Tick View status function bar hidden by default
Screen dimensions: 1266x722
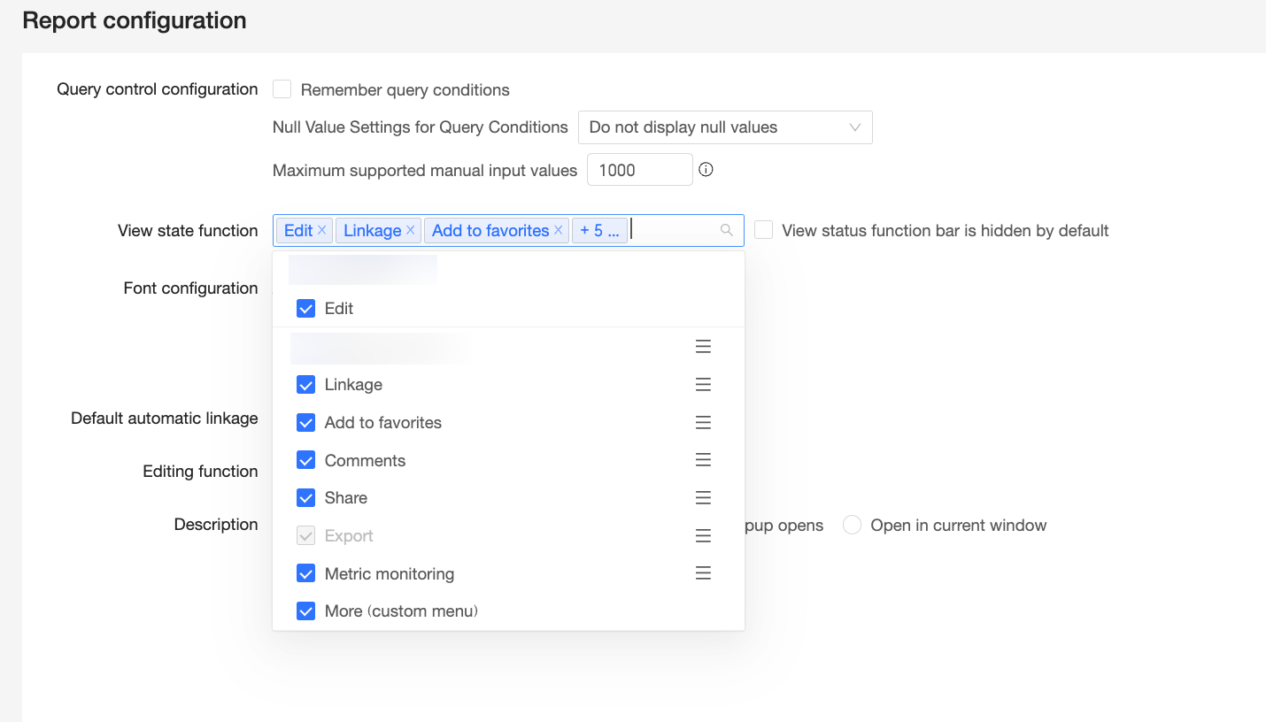pos(763,230)
